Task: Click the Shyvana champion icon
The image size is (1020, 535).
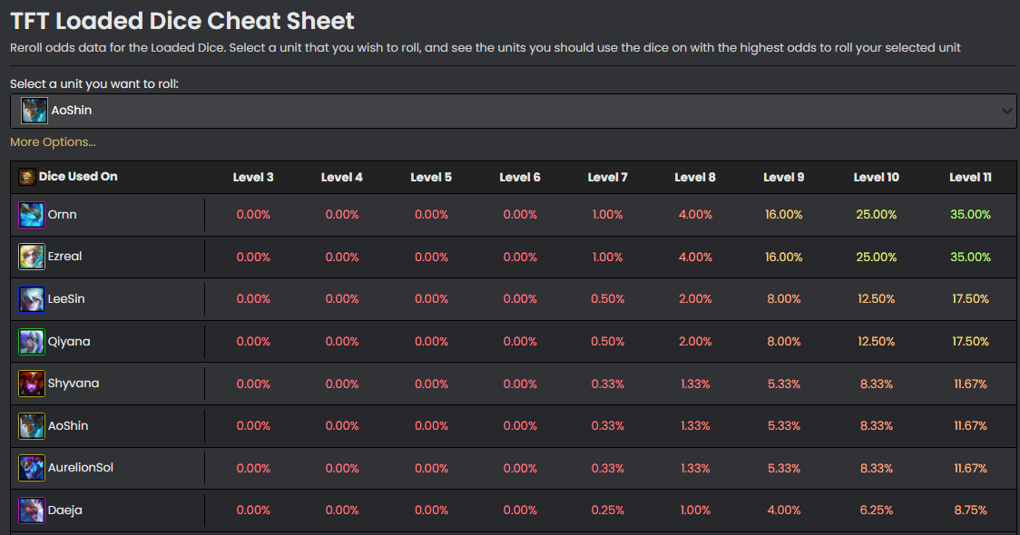Action: pos(31,384)
